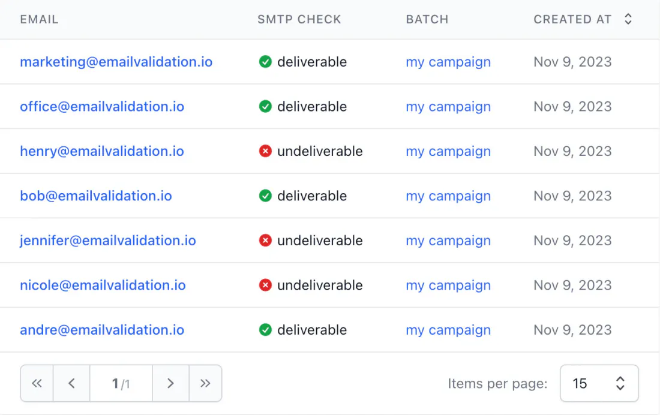Open jennifer@emailvalidation.io email link
The image size is (660, 415).
point(108,240)
